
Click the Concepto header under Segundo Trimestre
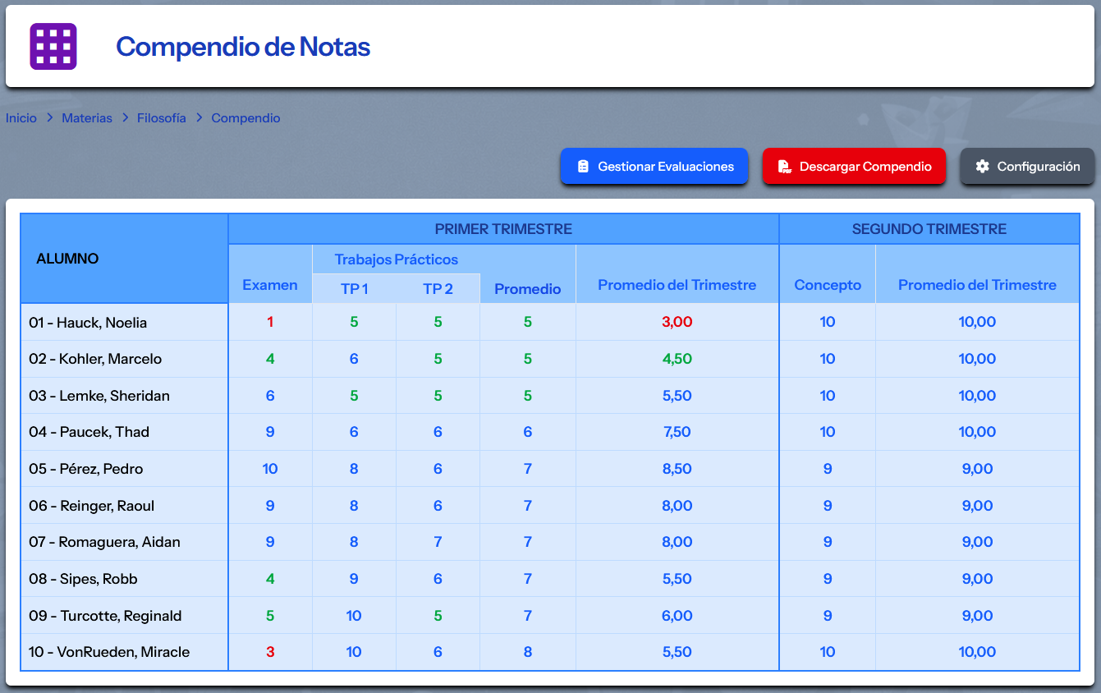827,285
